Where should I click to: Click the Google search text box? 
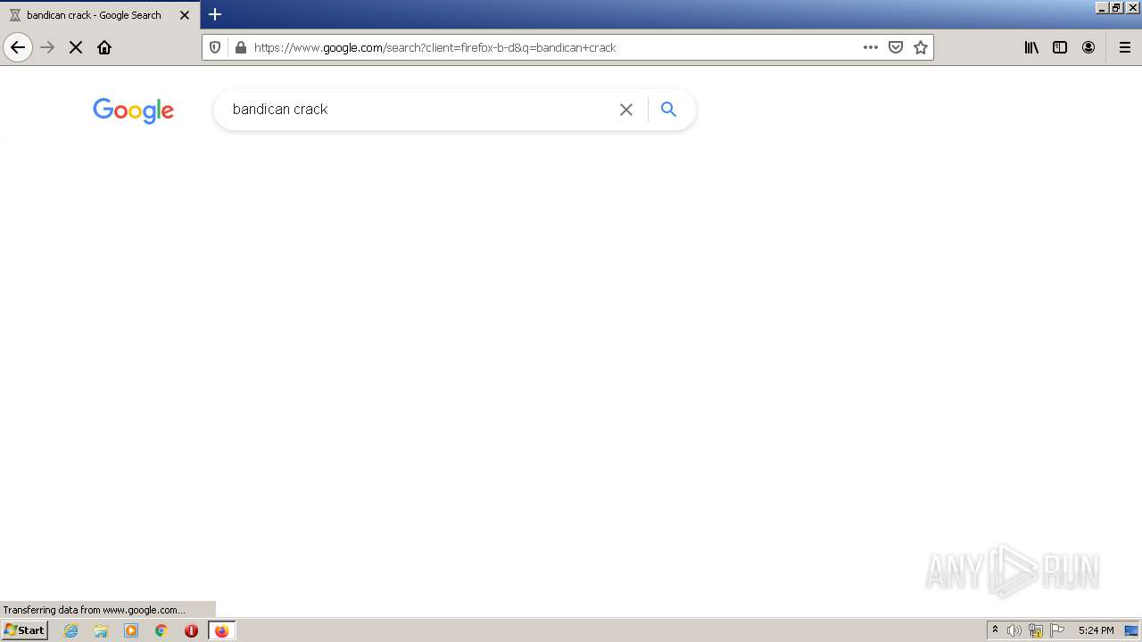tap(419, 109)
